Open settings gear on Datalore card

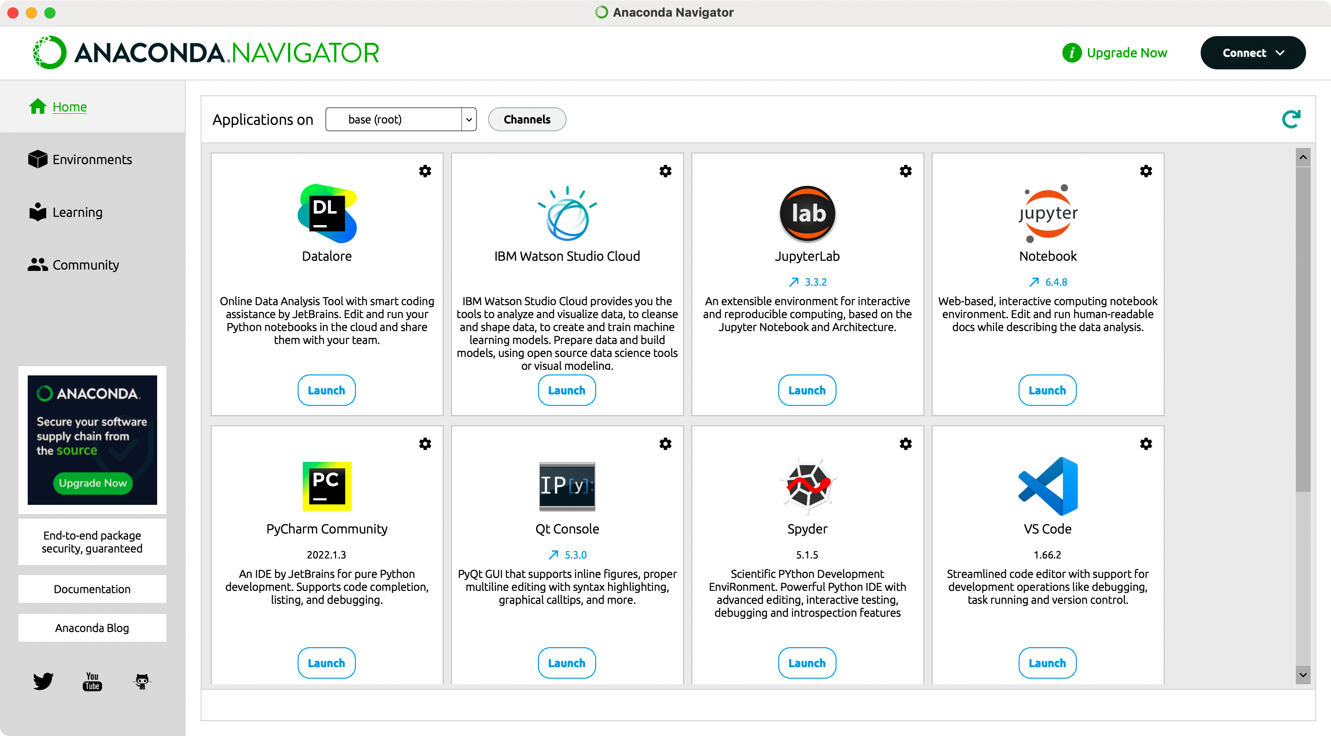point(425,171)
